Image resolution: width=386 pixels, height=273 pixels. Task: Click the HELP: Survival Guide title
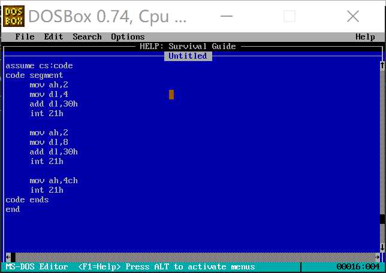click(x=188, y=46)
